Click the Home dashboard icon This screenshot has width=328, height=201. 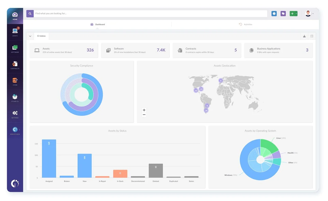pyautogui.click(x=15, y=16)
